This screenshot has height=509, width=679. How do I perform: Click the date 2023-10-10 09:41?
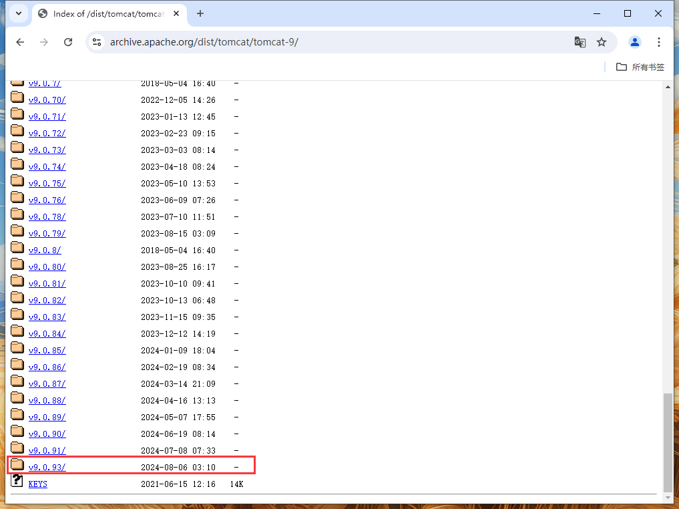(x=178, y=284)
